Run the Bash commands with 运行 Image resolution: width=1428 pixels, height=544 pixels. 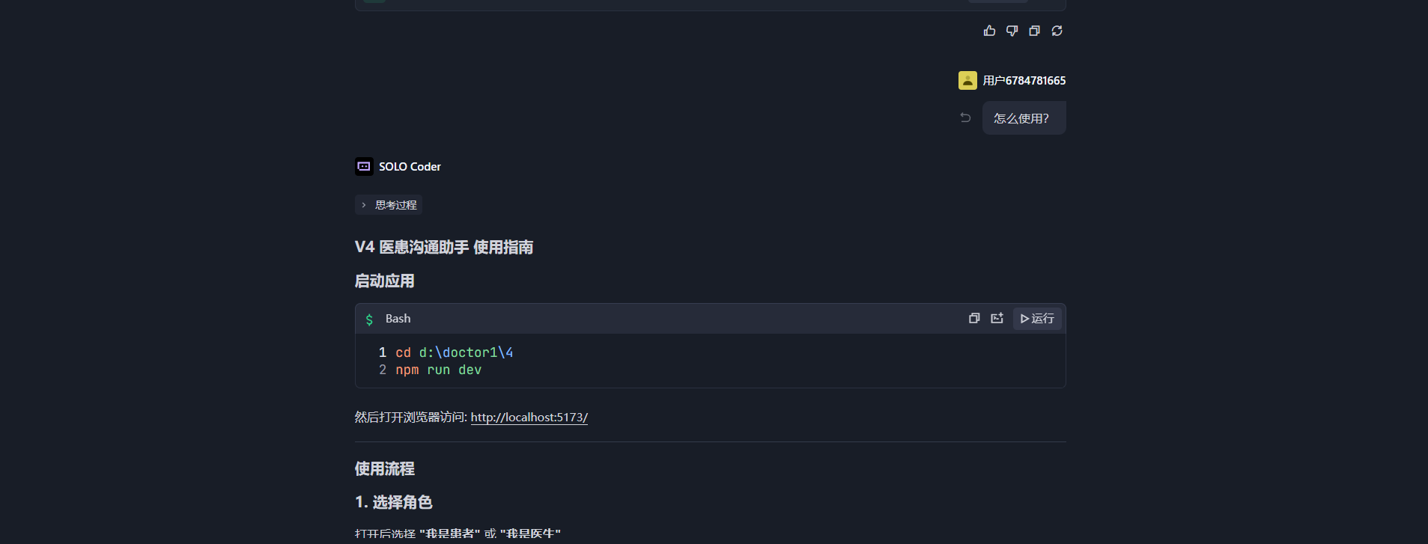[x=1037, y=318]
